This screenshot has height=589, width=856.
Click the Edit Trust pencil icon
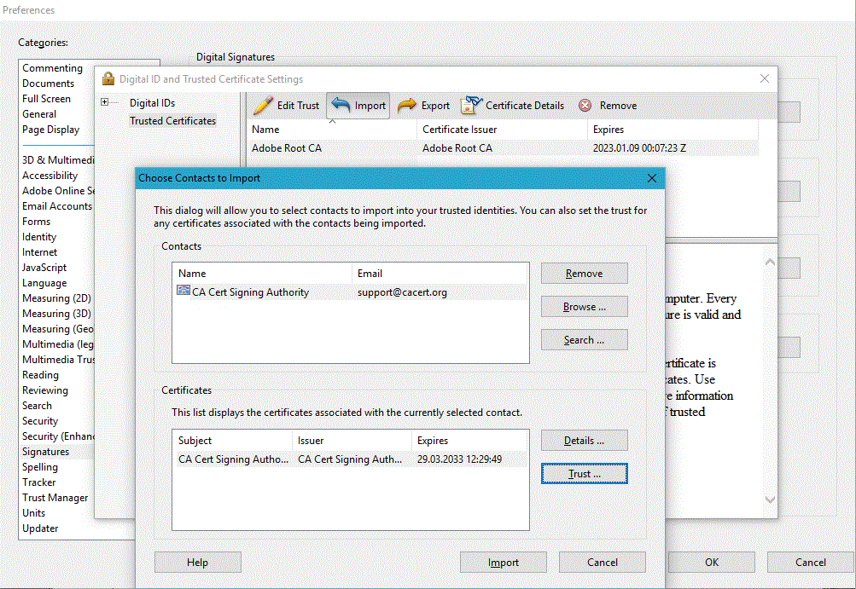[263, 106]
